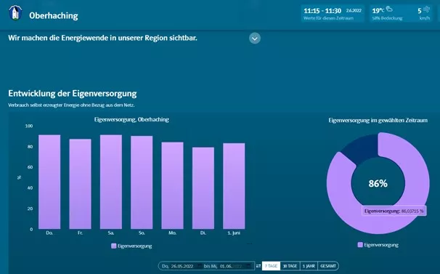Click the 19°C temperature reading
The image size is (440, 274).
[x=378, y=11]
